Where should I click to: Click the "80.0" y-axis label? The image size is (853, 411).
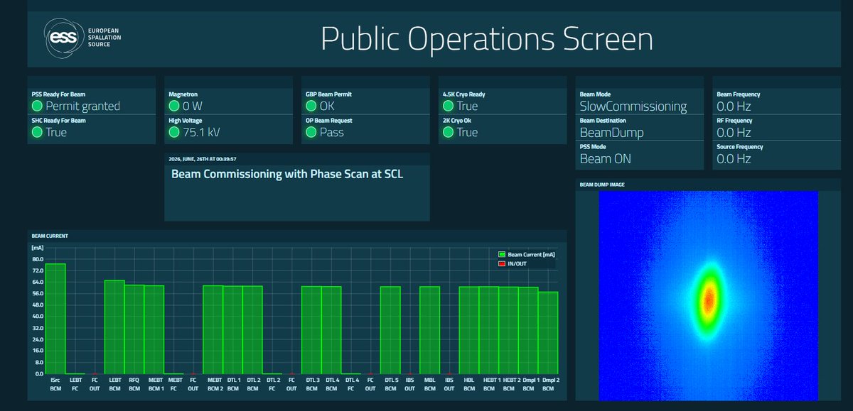(x=38, y=259)
